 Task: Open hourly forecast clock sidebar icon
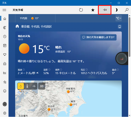pyautogui.click(x=5, y=36)
